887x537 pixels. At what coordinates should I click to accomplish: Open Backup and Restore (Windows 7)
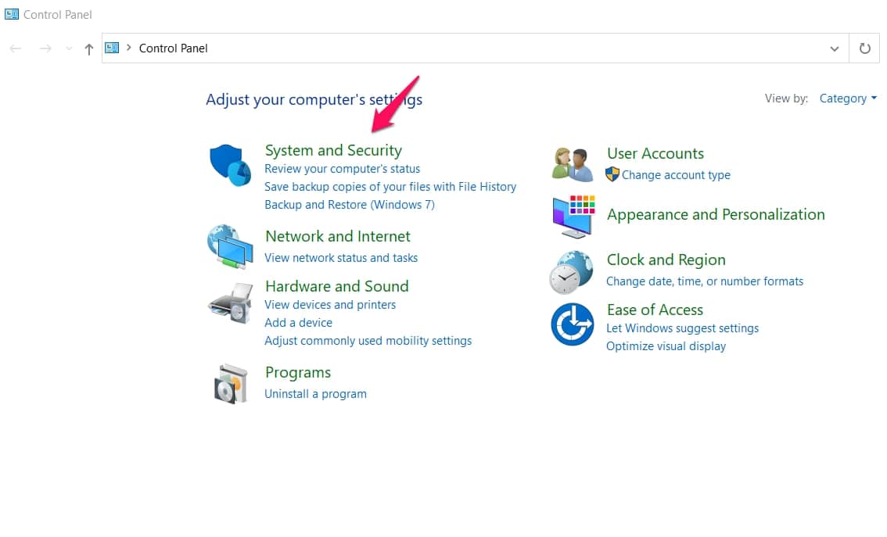[x=350, y=205]
